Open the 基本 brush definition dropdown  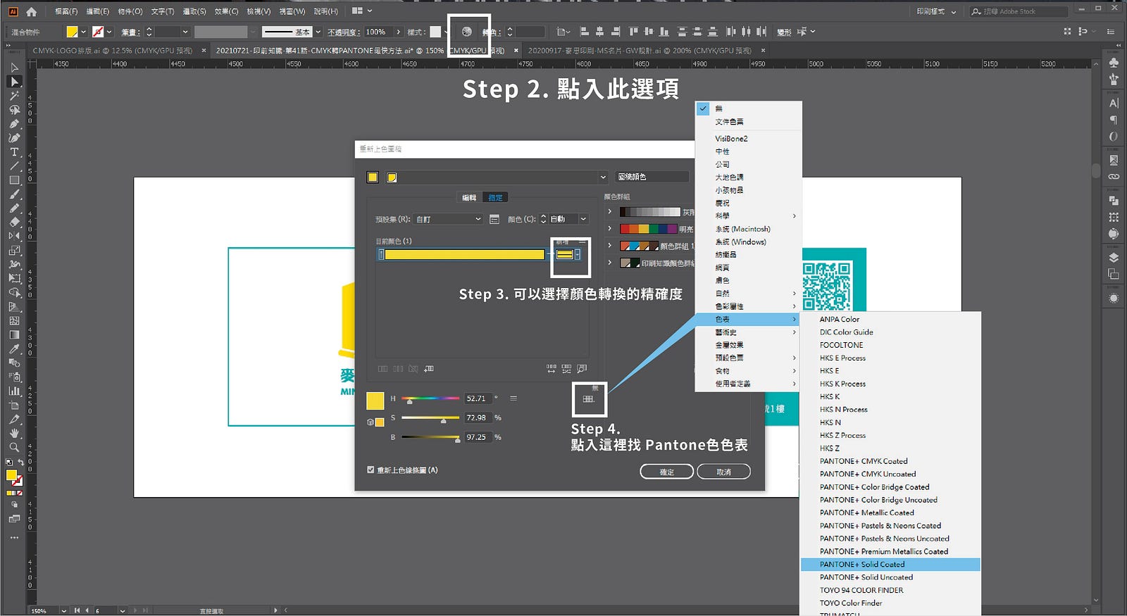tap(318, 32)
